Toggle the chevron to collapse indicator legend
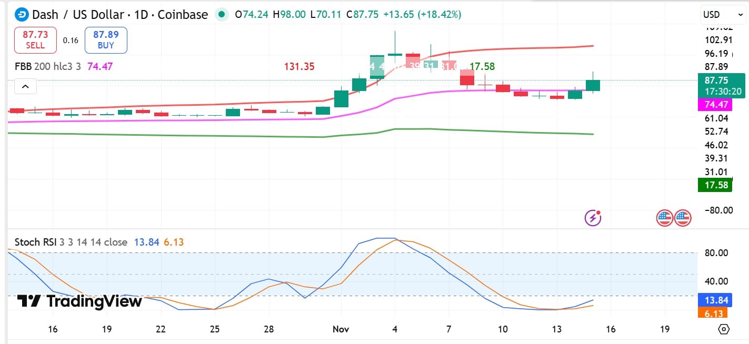The image size is (749, 344). click(x=25, y=86)
